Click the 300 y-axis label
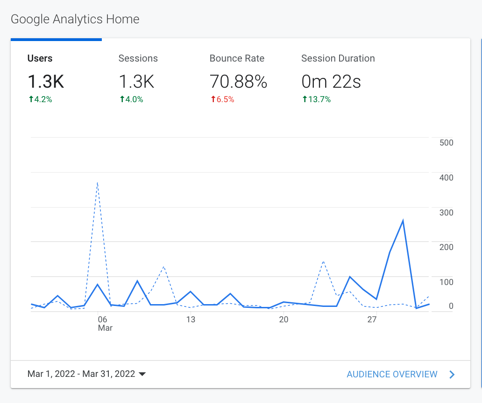 click(447, 213)
